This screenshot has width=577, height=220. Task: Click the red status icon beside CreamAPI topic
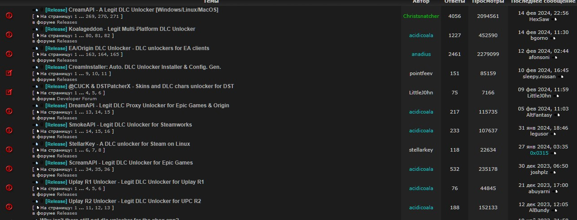9,16
